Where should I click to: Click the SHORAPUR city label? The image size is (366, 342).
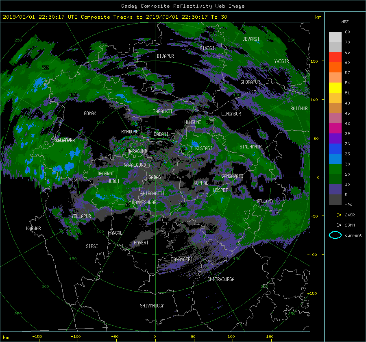(250, 82)
